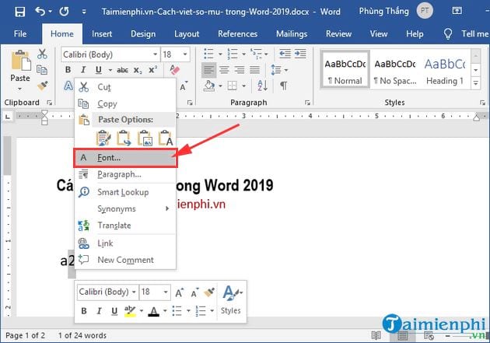Click Increase Indent icon
The image size is (490, 343).
pos(300,54)
